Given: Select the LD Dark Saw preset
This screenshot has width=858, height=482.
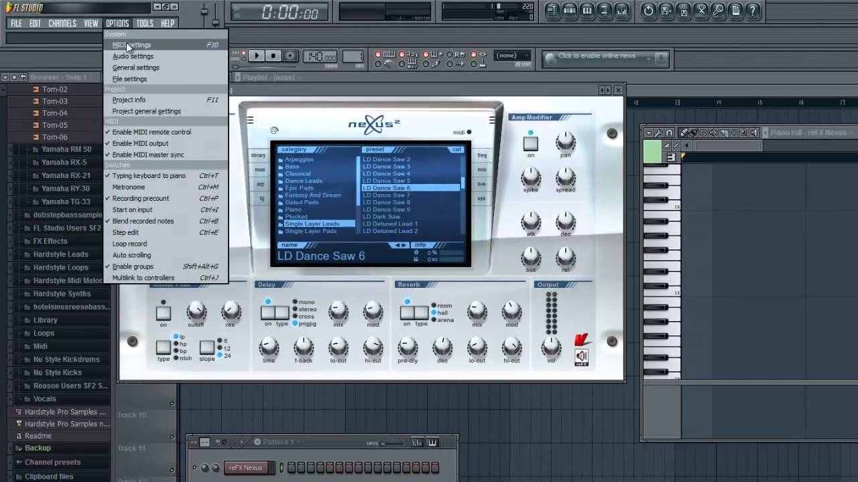Looking at the screenshot, I should tap(381, 217).
